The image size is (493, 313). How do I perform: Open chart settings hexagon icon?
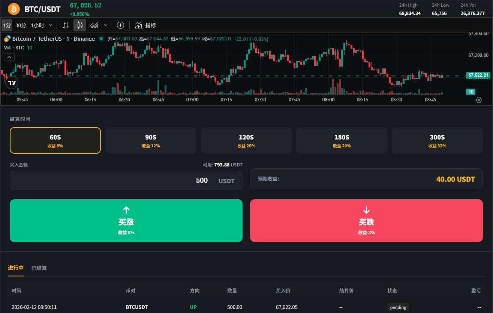(x=479, y=100)
